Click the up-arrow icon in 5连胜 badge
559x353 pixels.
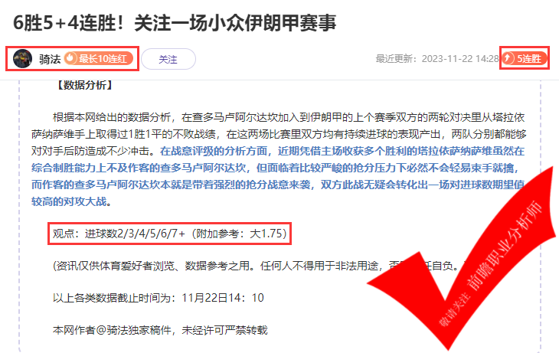508,58
